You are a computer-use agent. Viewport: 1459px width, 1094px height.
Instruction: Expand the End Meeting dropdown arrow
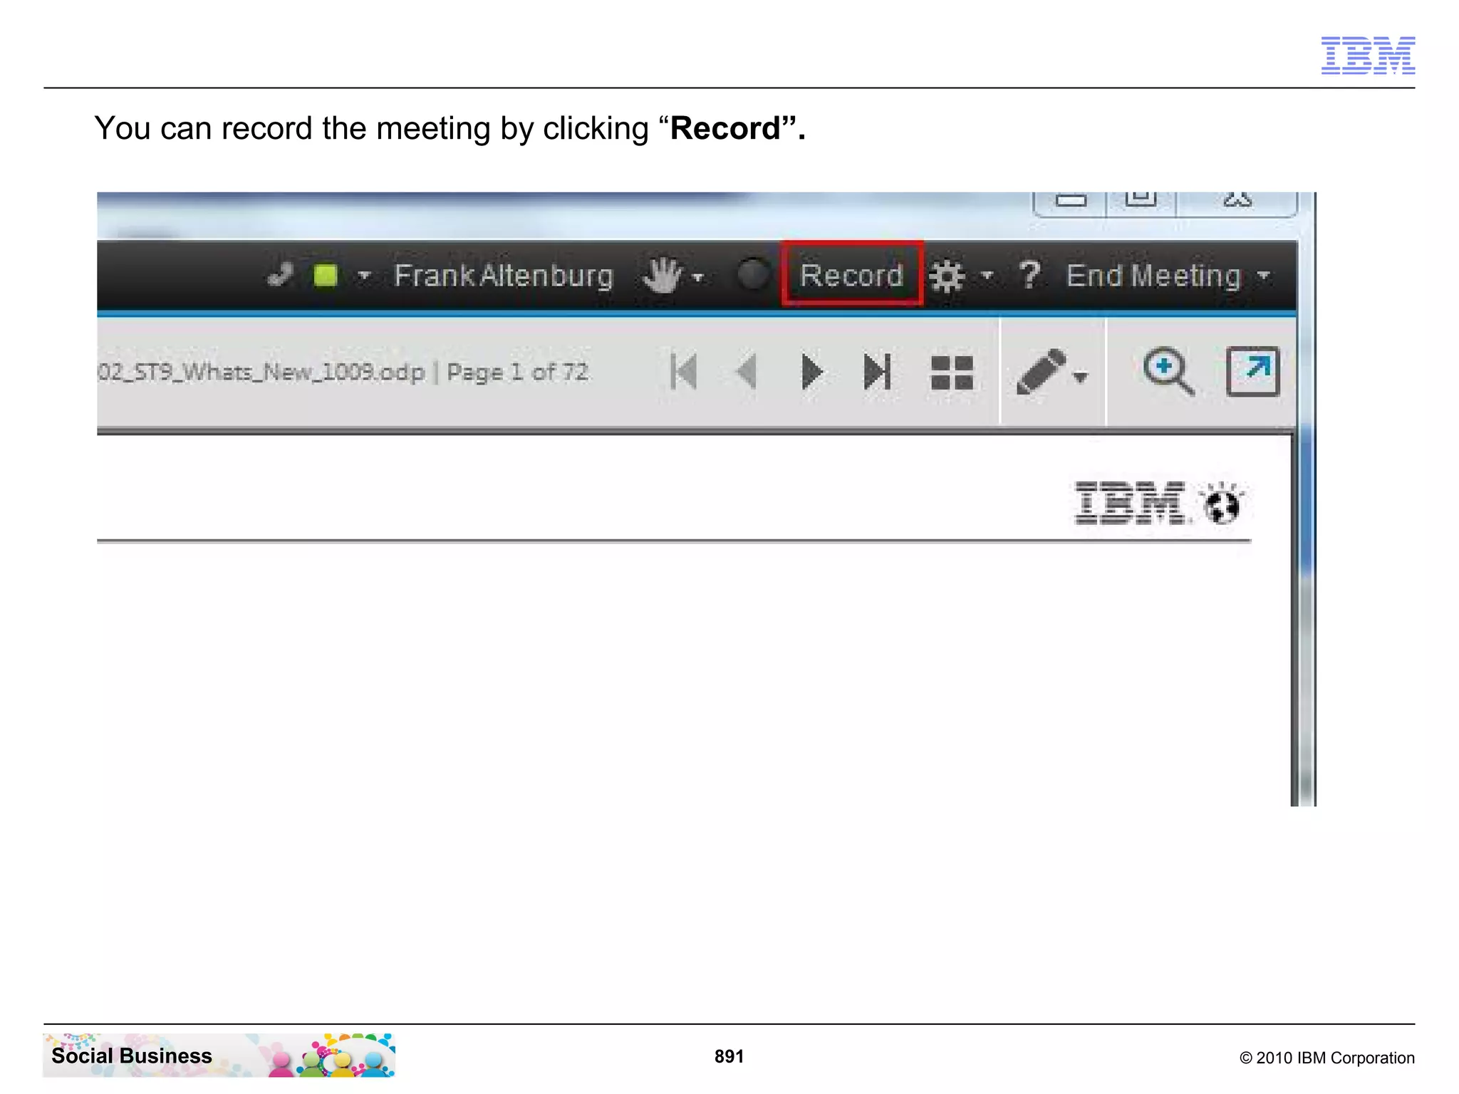point(1264,276)
